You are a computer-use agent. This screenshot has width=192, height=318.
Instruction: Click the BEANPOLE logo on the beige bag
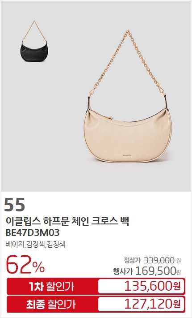[x=127, y=155]
